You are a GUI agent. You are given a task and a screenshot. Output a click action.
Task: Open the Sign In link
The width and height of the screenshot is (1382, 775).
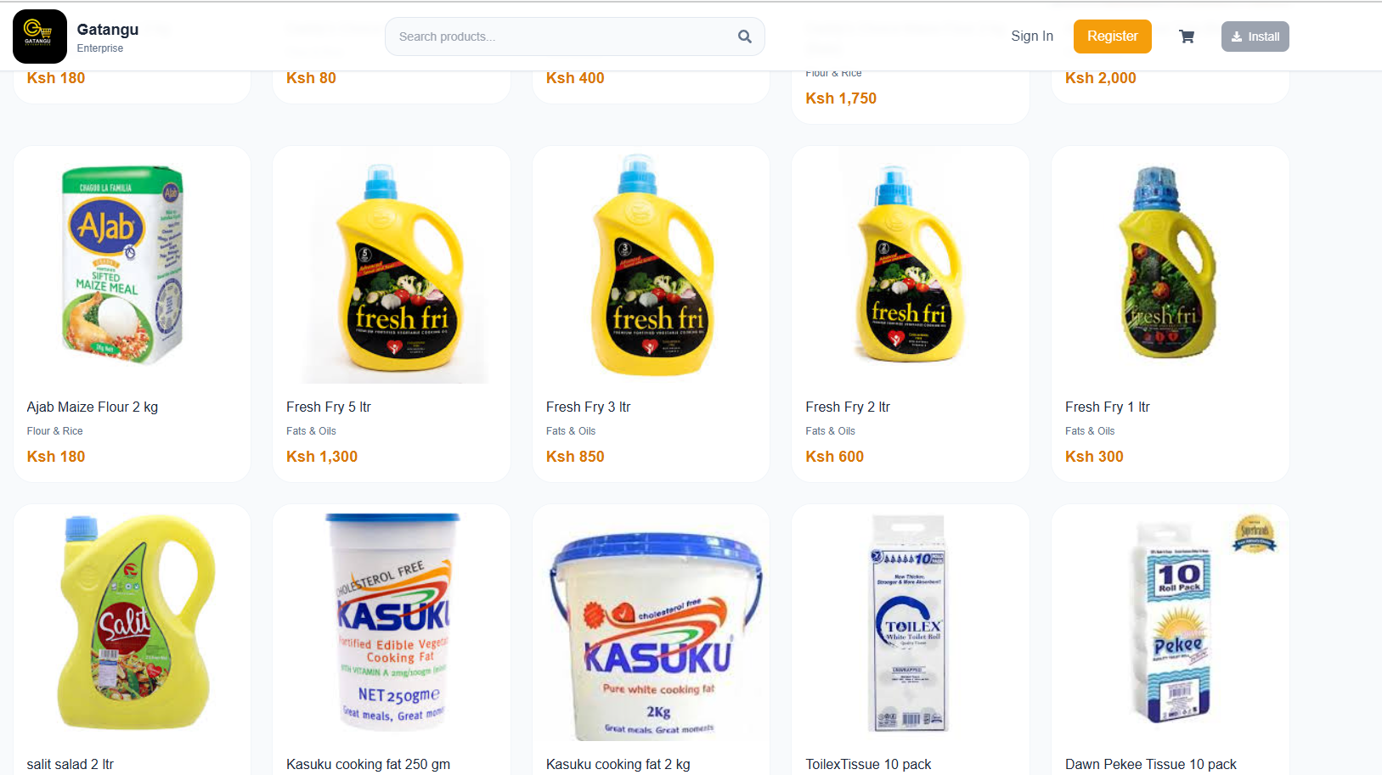pyautogui.click(x=1031, y=37)
